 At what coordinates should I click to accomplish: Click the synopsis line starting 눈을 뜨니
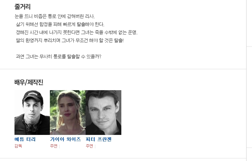[x=54, y=16]
